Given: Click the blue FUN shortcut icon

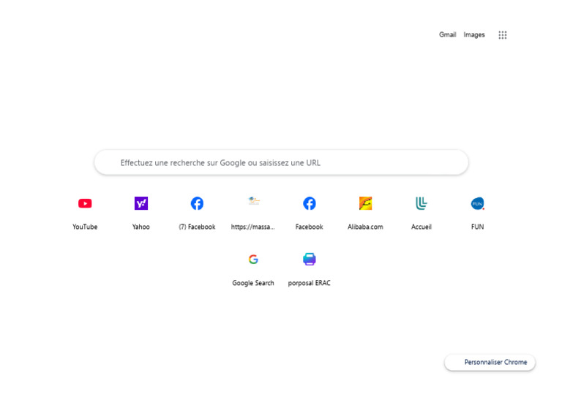Looking at the screenshot, I should point(477,204).
